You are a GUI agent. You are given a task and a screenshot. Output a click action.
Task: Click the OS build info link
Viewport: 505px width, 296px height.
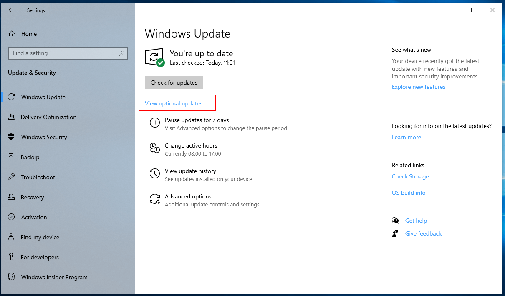[x=409, y=193]
